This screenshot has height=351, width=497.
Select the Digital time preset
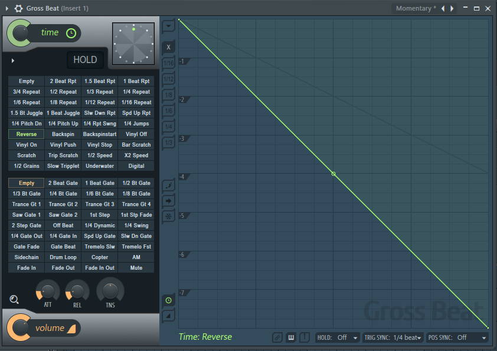(136, 166)
